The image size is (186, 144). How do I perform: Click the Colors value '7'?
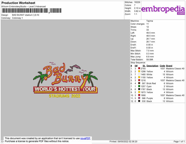point(135,5)
